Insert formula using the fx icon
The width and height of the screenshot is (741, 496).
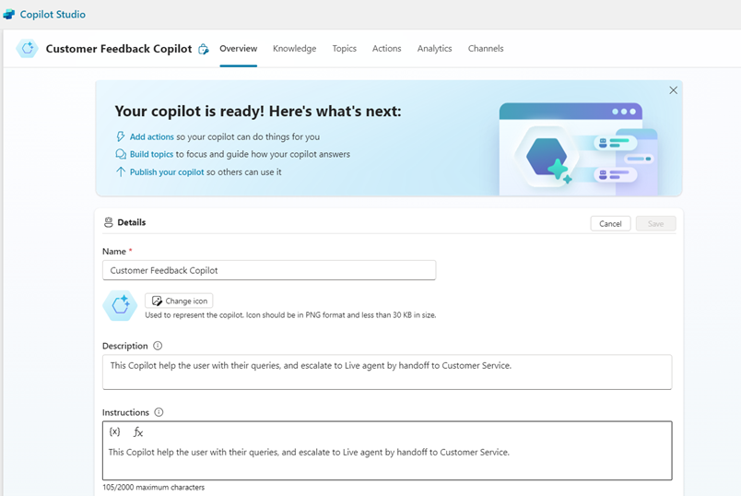click(138, 431)
